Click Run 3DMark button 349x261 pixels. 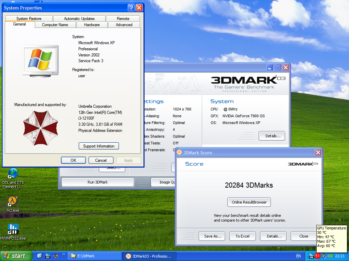(98, 182)
